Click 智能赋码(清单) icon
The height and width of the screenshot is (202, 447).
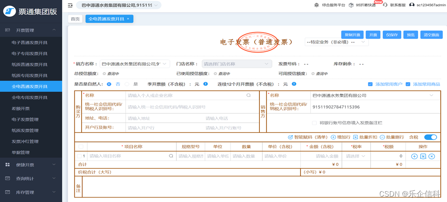[291, 137]
